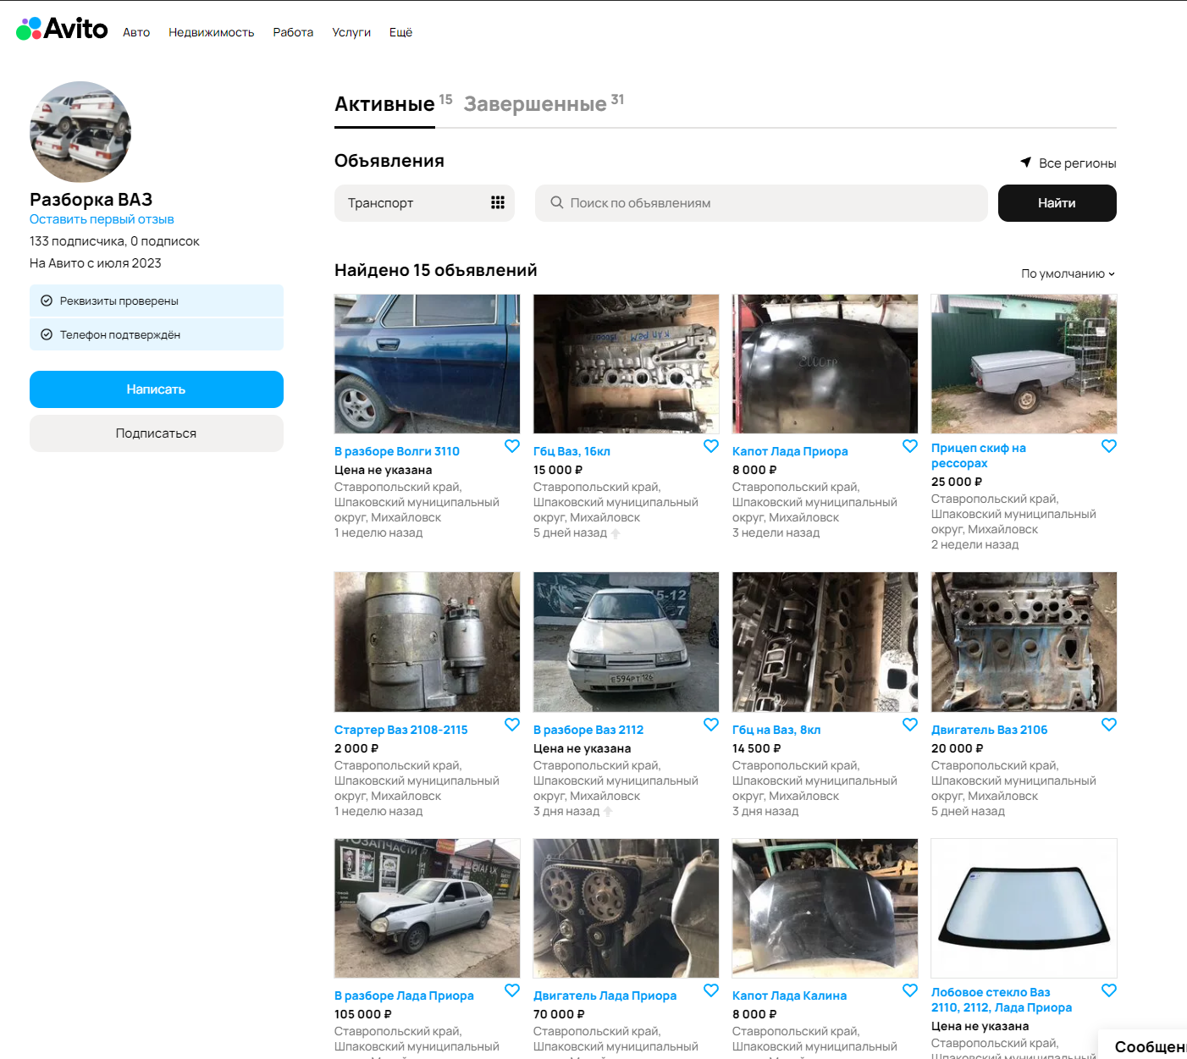Open the Avito logo home link
This screenshot has width=1187, height=1059.
coord(63,30)
